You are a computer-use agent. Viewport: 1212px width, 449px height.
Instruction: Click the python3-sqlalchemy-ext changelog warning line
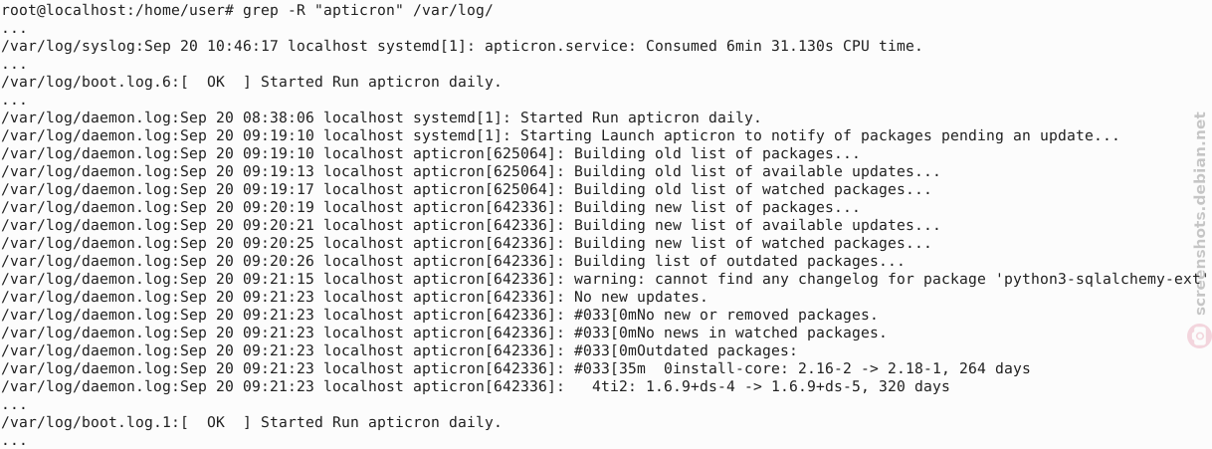(604, 279)
